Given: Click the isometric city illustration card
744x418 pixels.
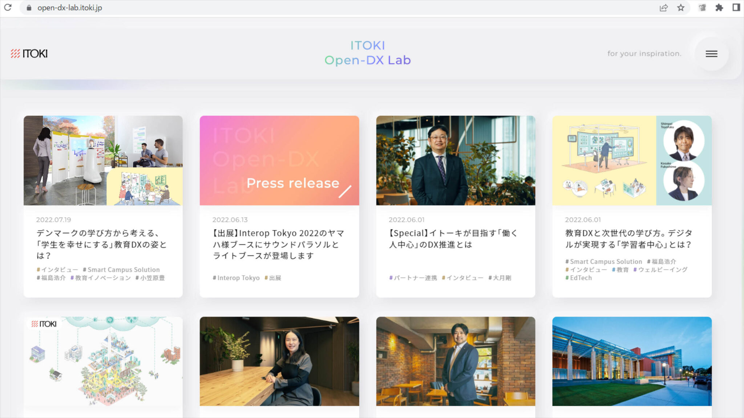Looking at the screenshot, I should coord(103,363).
